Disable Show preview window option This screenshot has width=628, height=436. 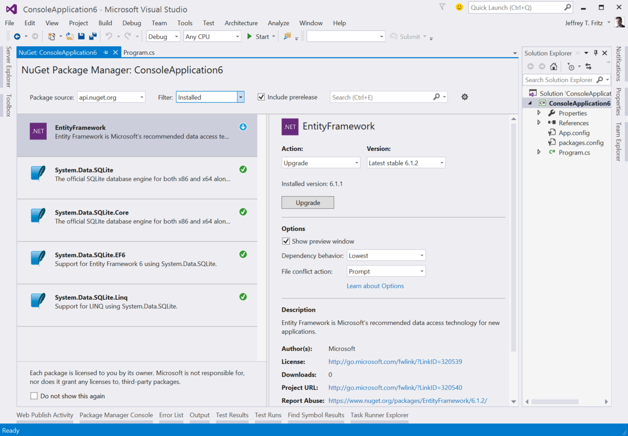point(286,241)
